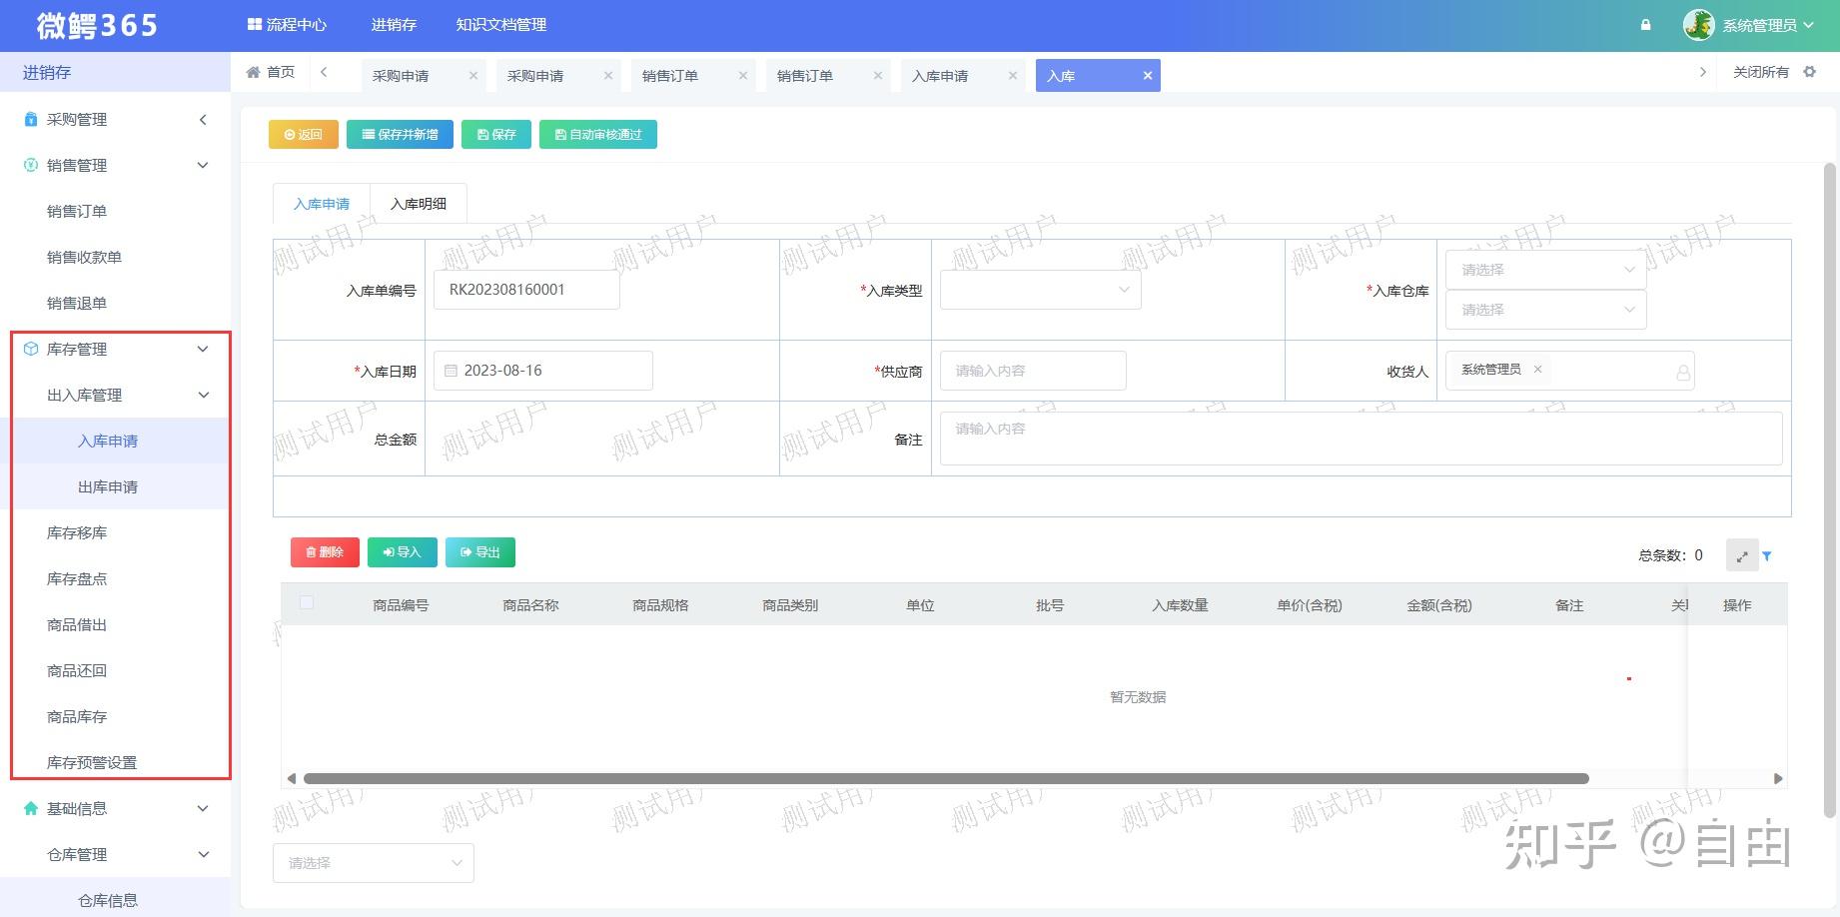Click the page's vertical scrollbar
The height and width of the screenshot is (917, 1840).
(x=1830, y=489)
